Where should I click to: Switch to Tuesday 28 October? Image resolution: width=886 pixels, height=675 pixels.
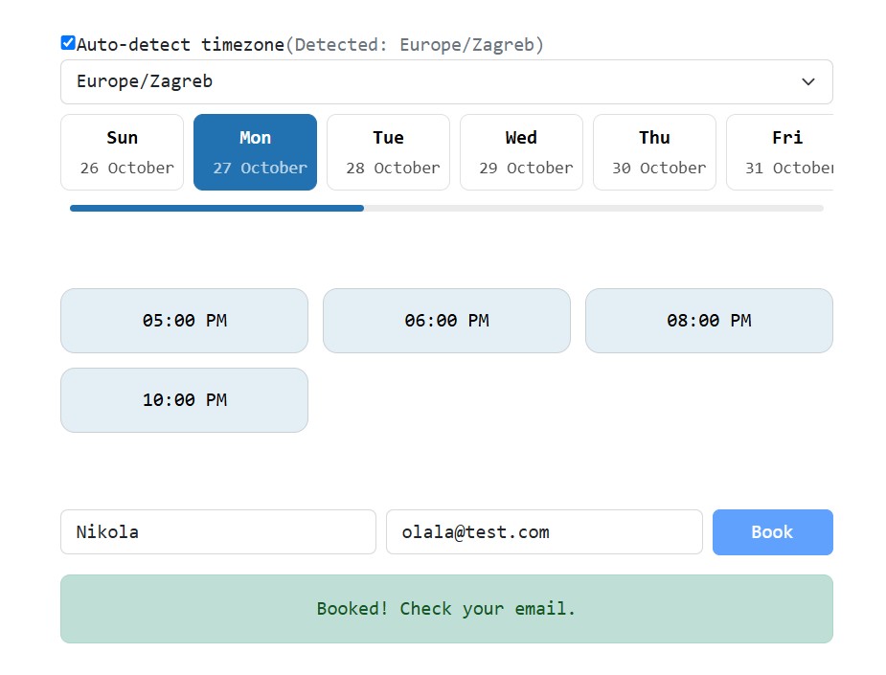[x=388, y=151]
